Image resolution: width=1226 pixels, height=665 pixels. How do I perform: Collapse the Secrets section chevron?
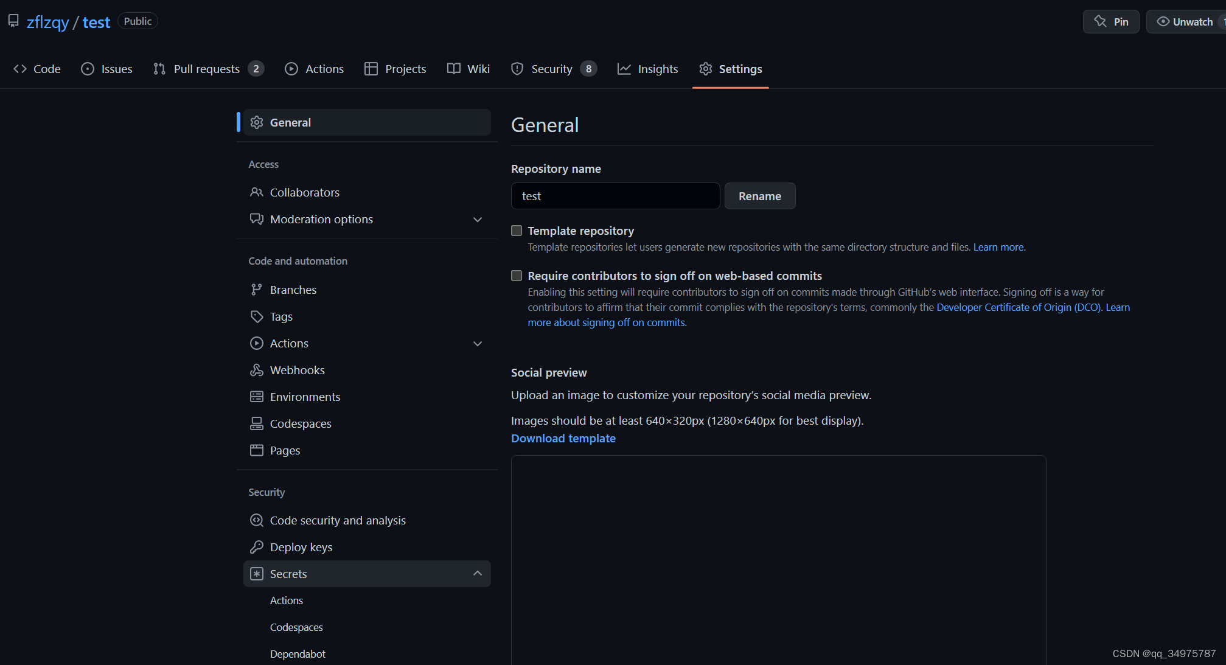pyautogui.click(x=478, y=574)
